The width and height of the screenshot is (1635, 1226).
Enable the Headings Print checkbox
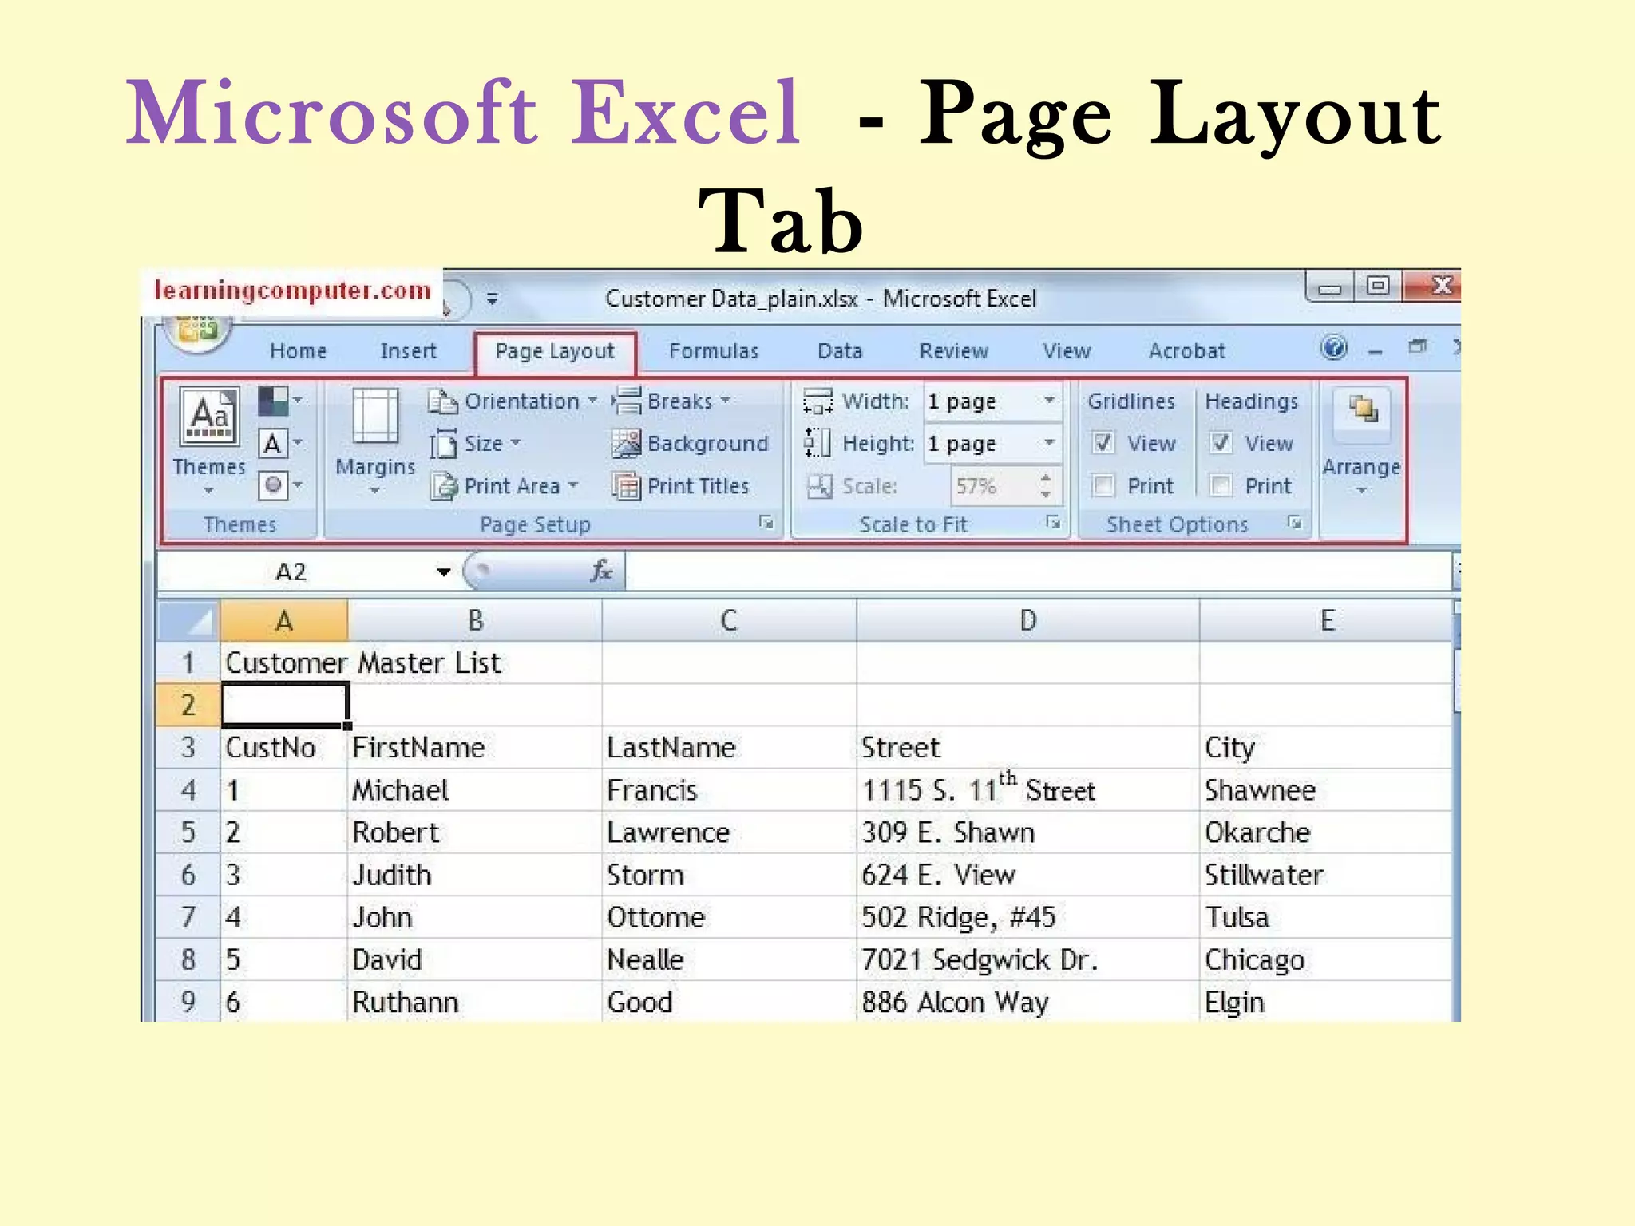[1221, 485]
